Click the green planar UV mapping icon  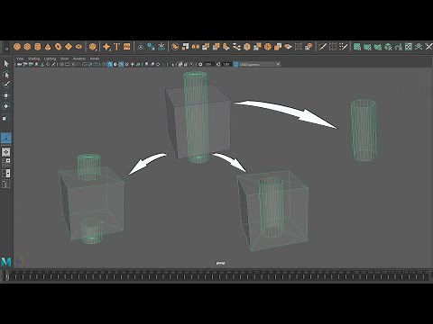tap(357, 47)
